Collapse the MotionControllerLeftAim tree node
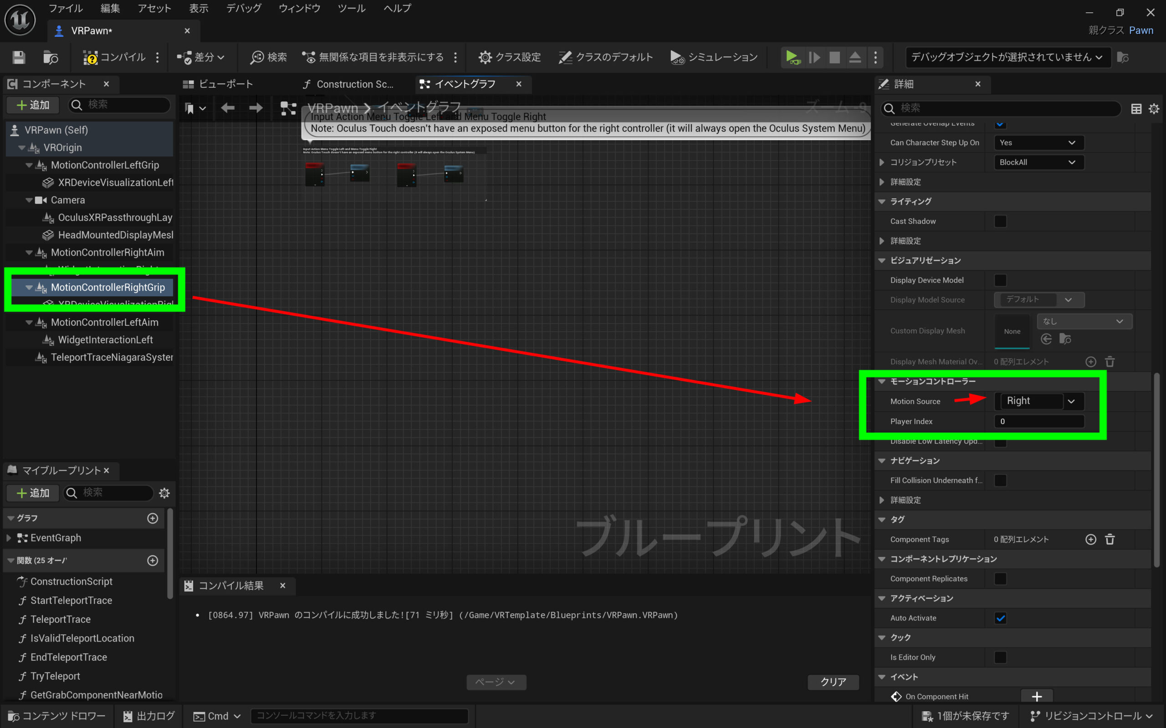The width and height of the screenshot is (1166, 728). point(29,322)
